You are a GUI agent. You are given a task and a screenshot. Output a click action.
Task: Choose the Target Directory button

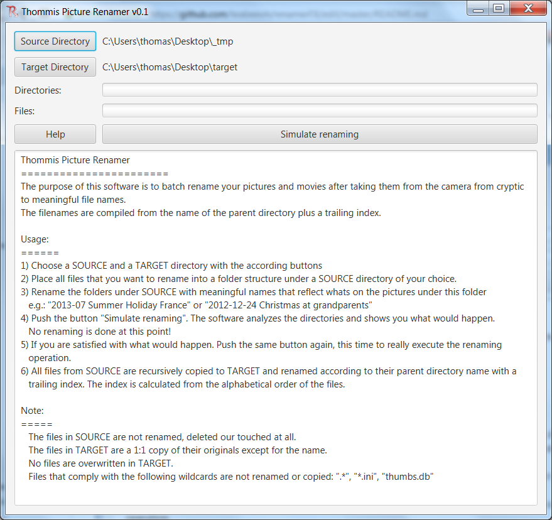click(x=55, y=67)
